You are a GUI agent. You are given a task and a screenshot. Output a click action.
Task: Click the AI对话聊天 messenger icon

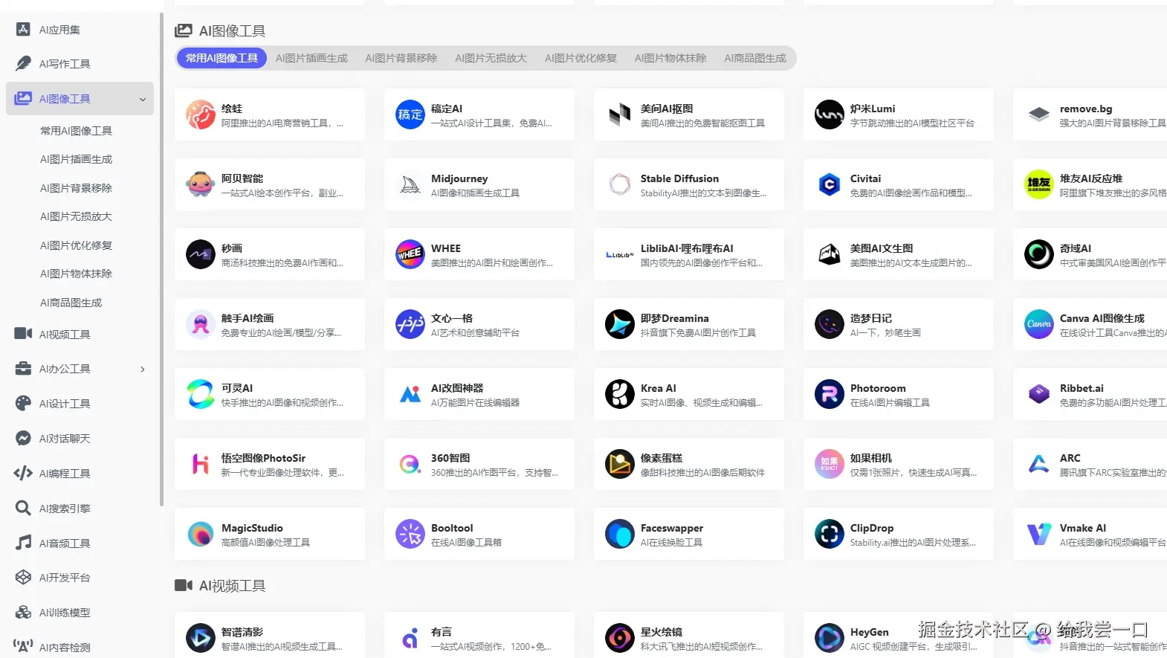tap(23, 439)
